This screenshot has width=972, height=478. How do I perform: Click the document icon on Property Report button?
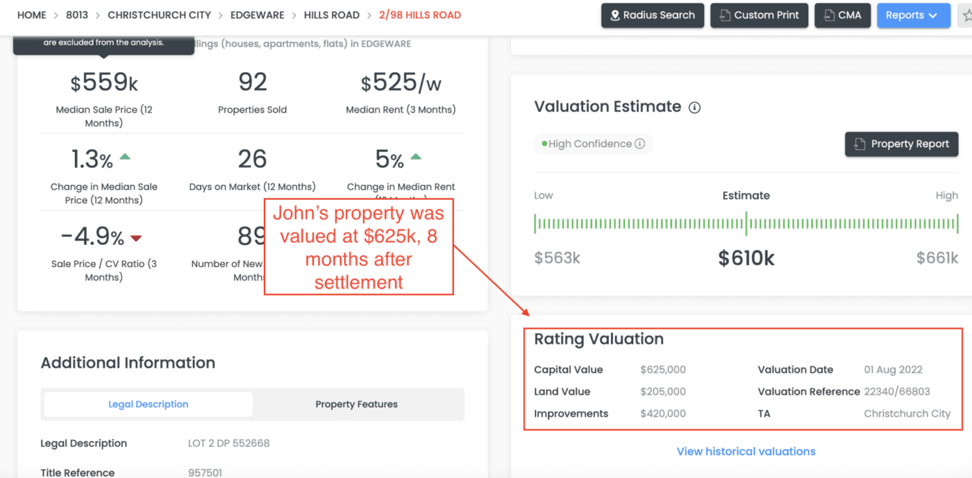(858, 144)
